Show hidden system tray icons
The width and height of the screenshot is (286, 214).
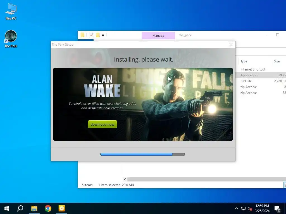236,208
